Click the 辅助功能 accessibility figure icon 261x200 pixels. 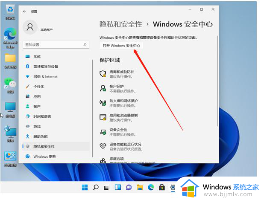point(28,136)
